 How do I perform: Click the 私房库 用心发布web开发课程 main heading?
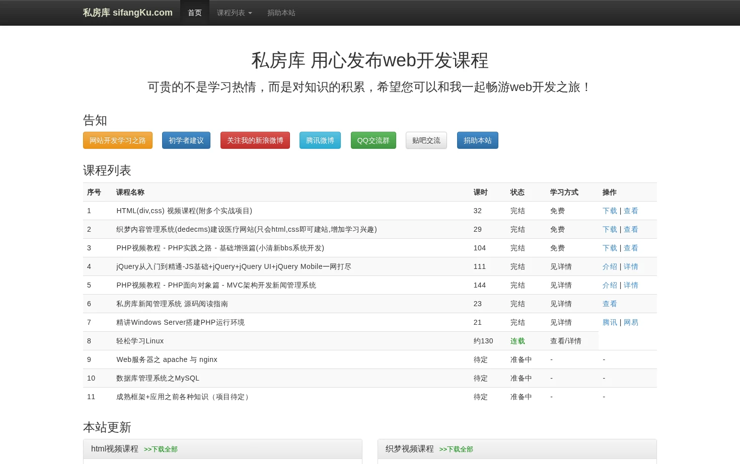(370, 60)
